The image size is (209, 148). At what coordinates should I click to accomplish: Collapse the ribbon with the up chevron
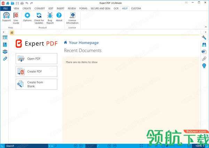tap(206, 27)
